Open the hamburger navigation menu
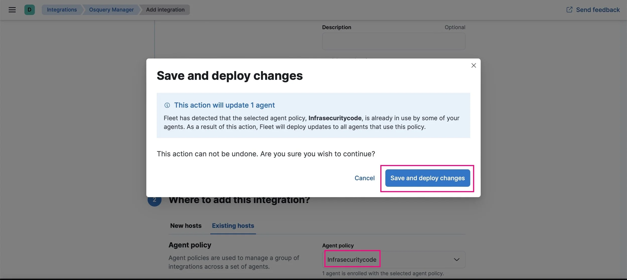 [12, 10]
